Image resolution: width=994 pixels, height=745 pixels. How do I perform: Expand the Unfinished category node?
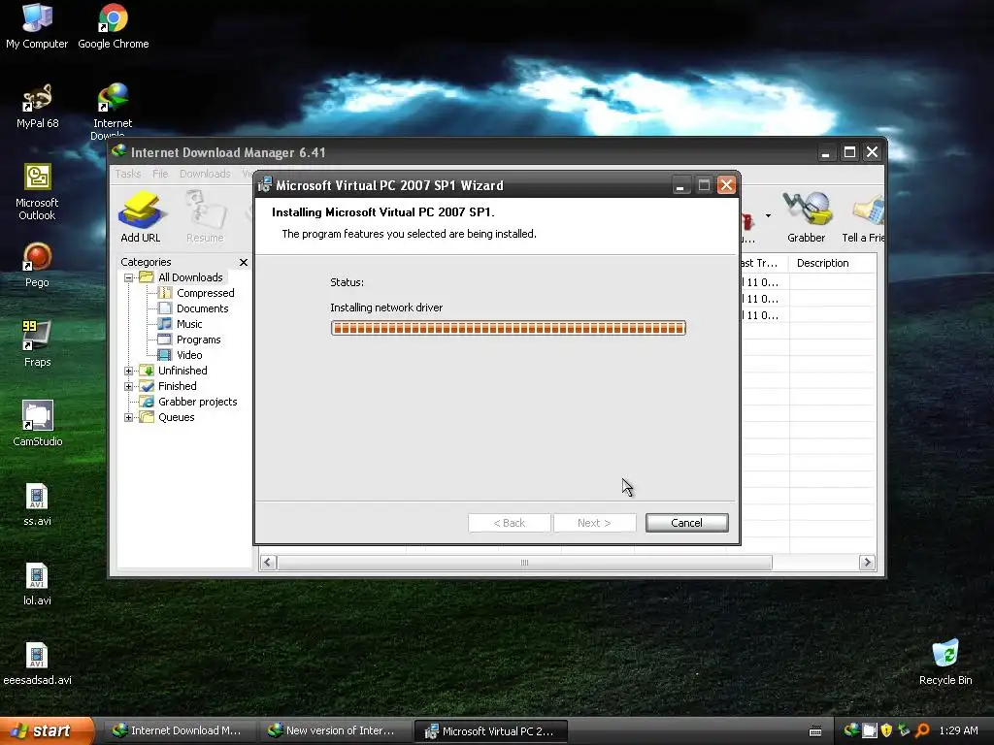click(x=129, y=371)
